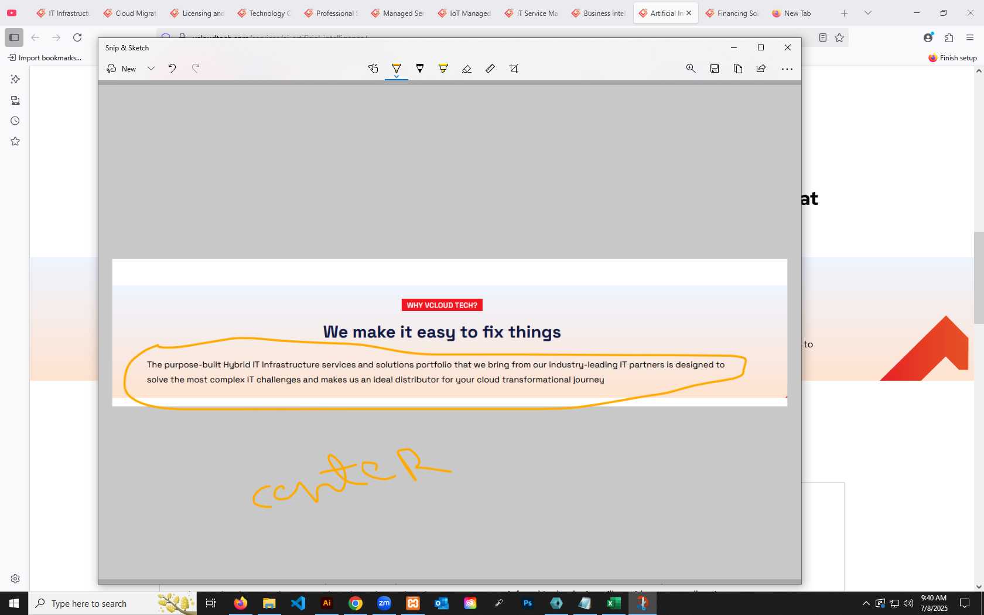Screen dimensions: 984x615
Task: Click Import bookmarks link
Action: coord(45,57)
